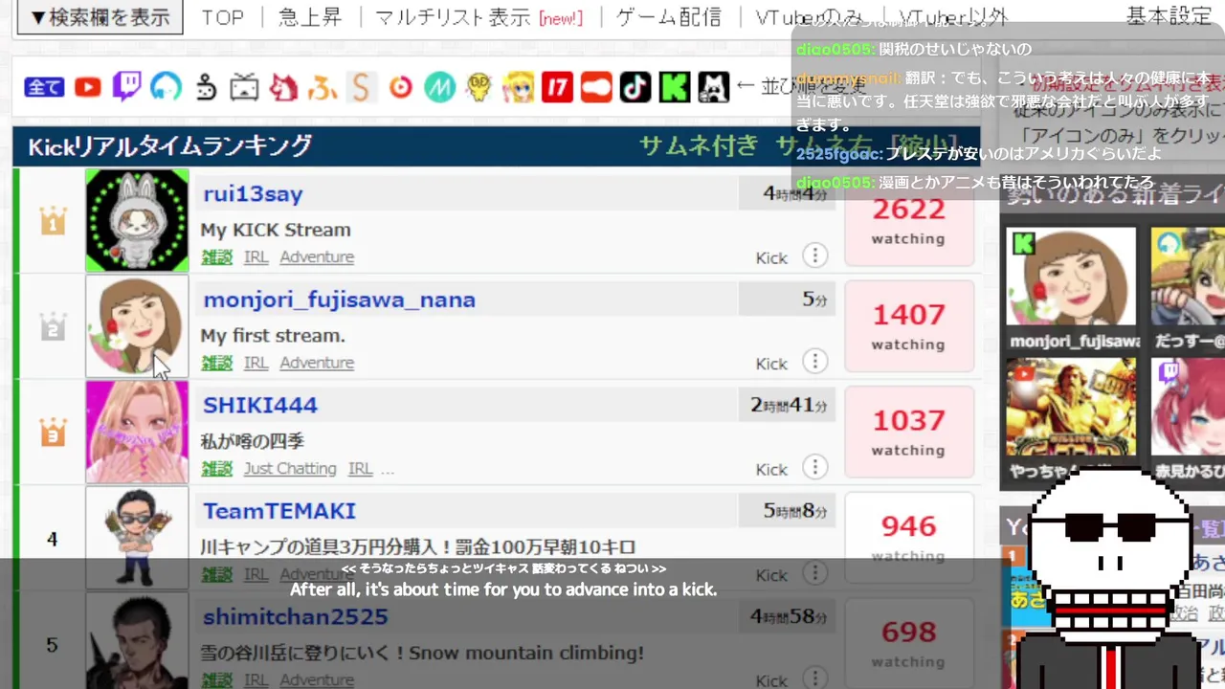1225x689 pixels.
Task: Switch to サムネ付き thumbnail view
Action: [699, 146]
